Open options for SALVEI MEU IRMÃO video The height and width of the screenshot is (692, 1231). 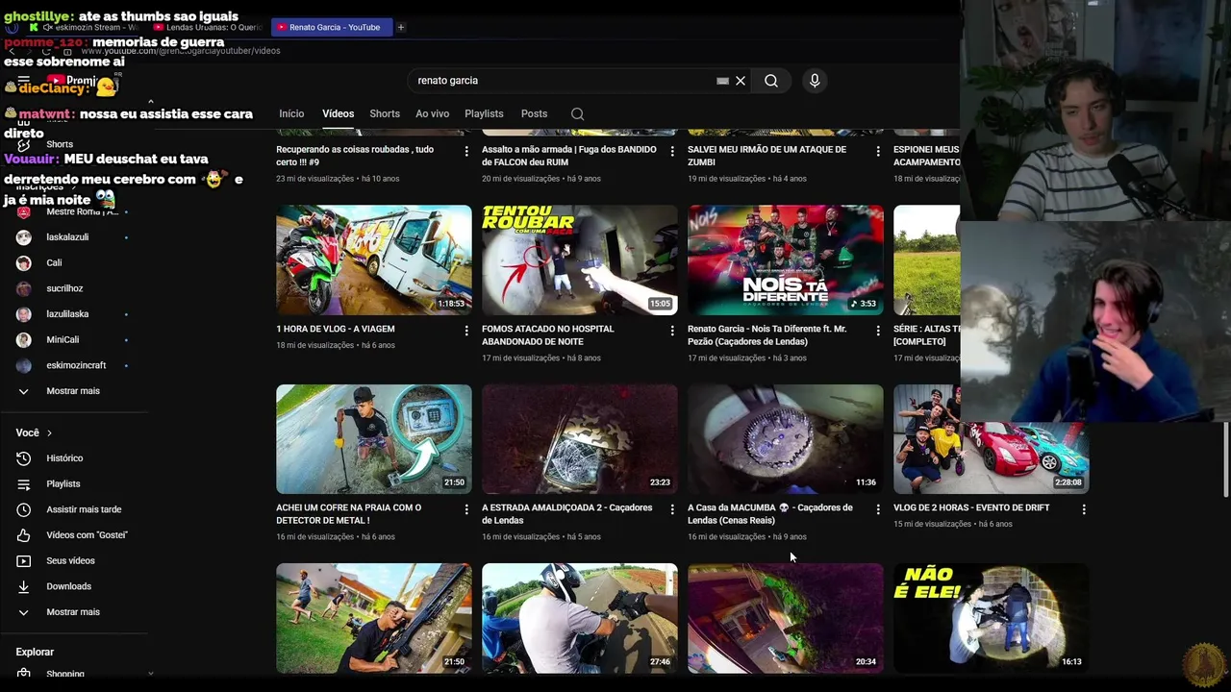pos(878,151)
